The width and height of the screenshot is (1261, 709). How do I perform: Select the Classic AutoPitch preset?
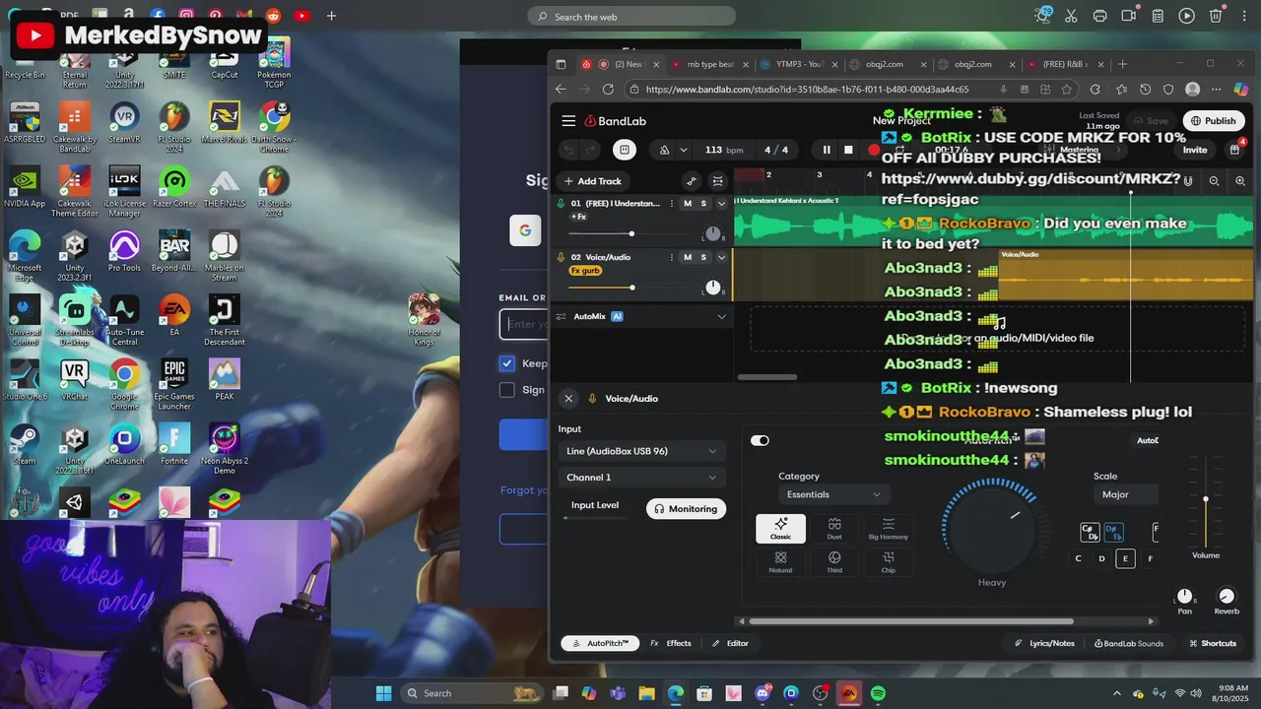coord(780,529)
